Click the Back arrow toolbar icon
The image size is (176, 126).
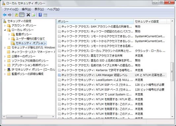tap(5, 15)
